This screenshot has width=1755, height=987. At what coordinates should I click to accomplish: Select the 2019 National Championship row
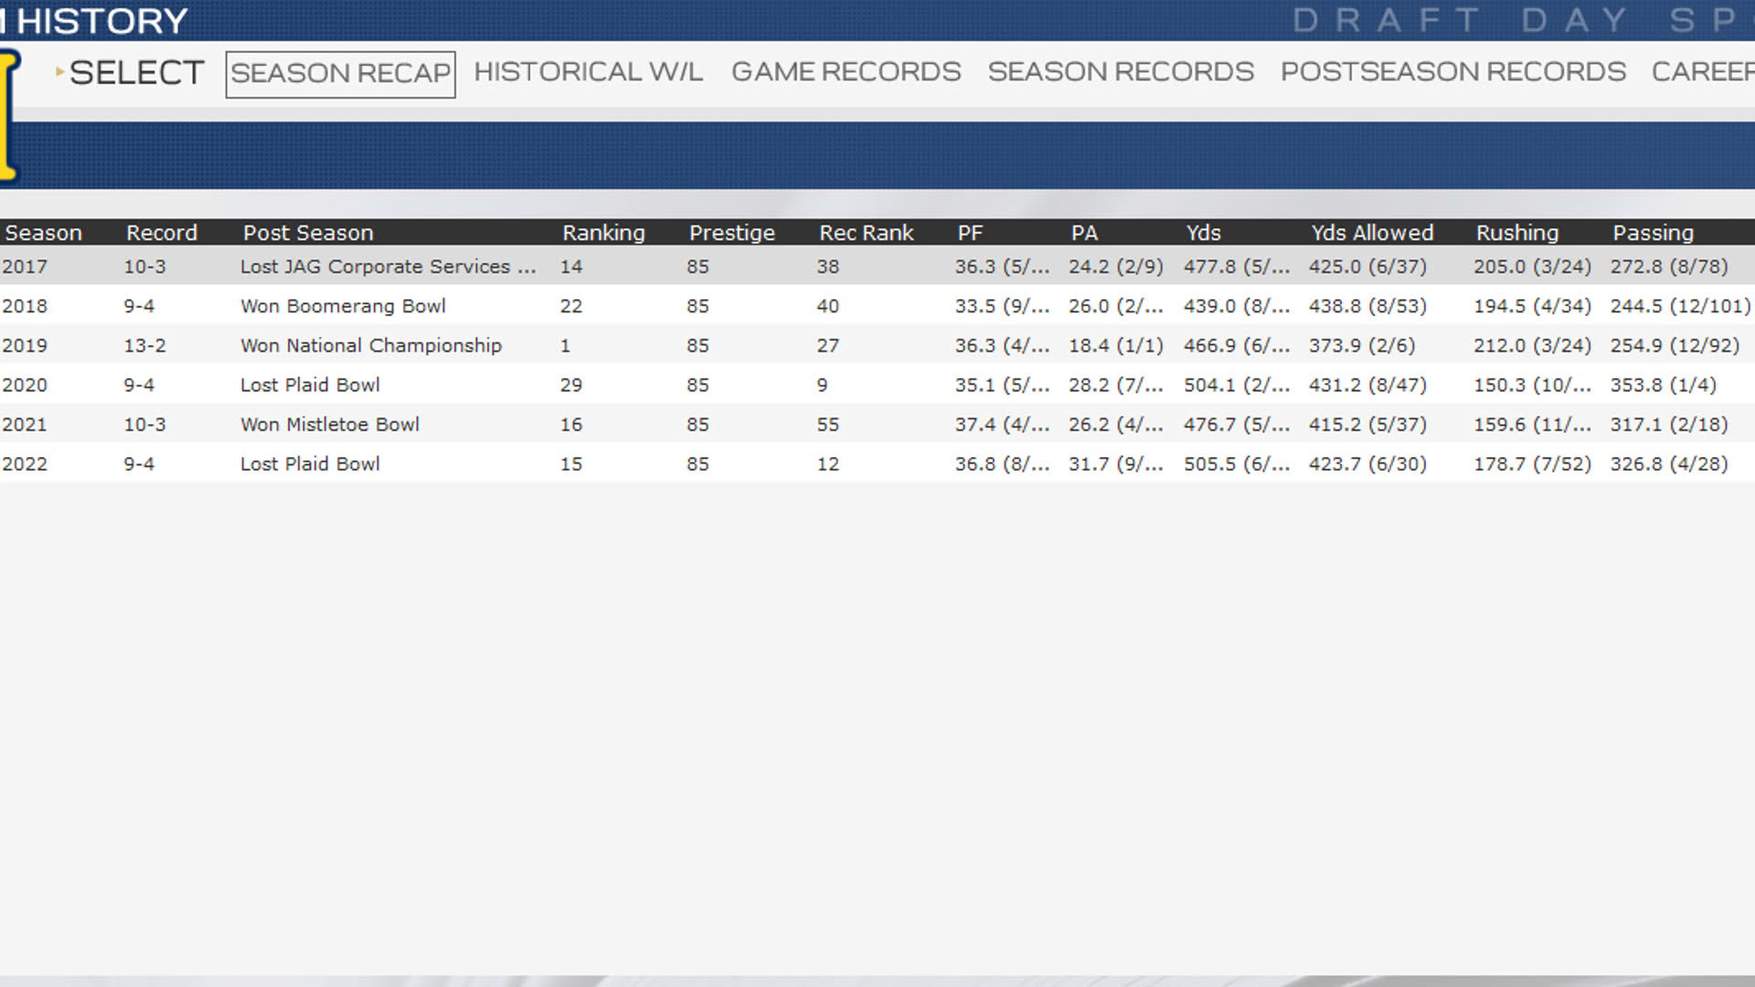[877, 345]
